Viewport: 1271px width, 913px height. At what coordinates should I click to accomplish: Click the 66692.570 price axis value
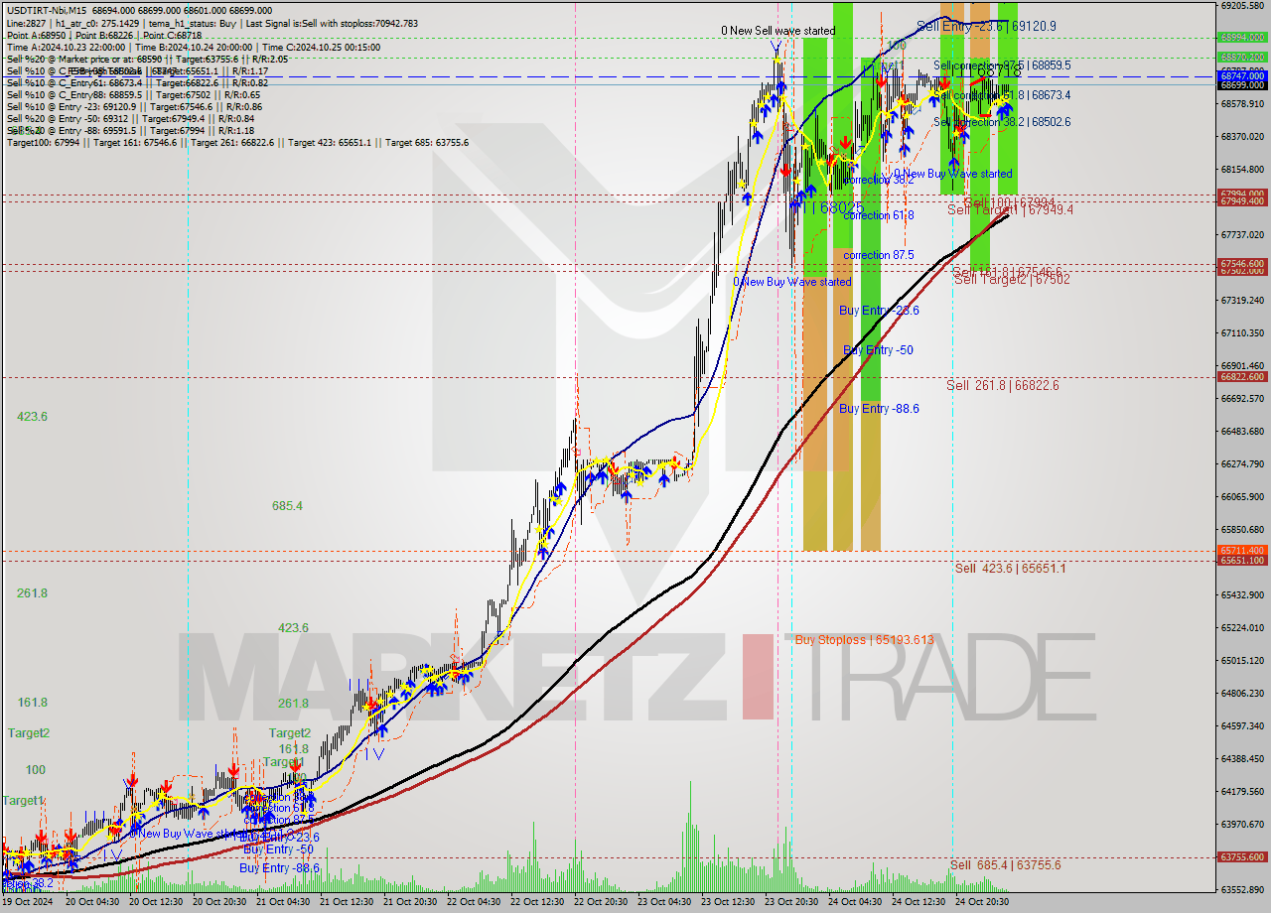point(1242,398)
